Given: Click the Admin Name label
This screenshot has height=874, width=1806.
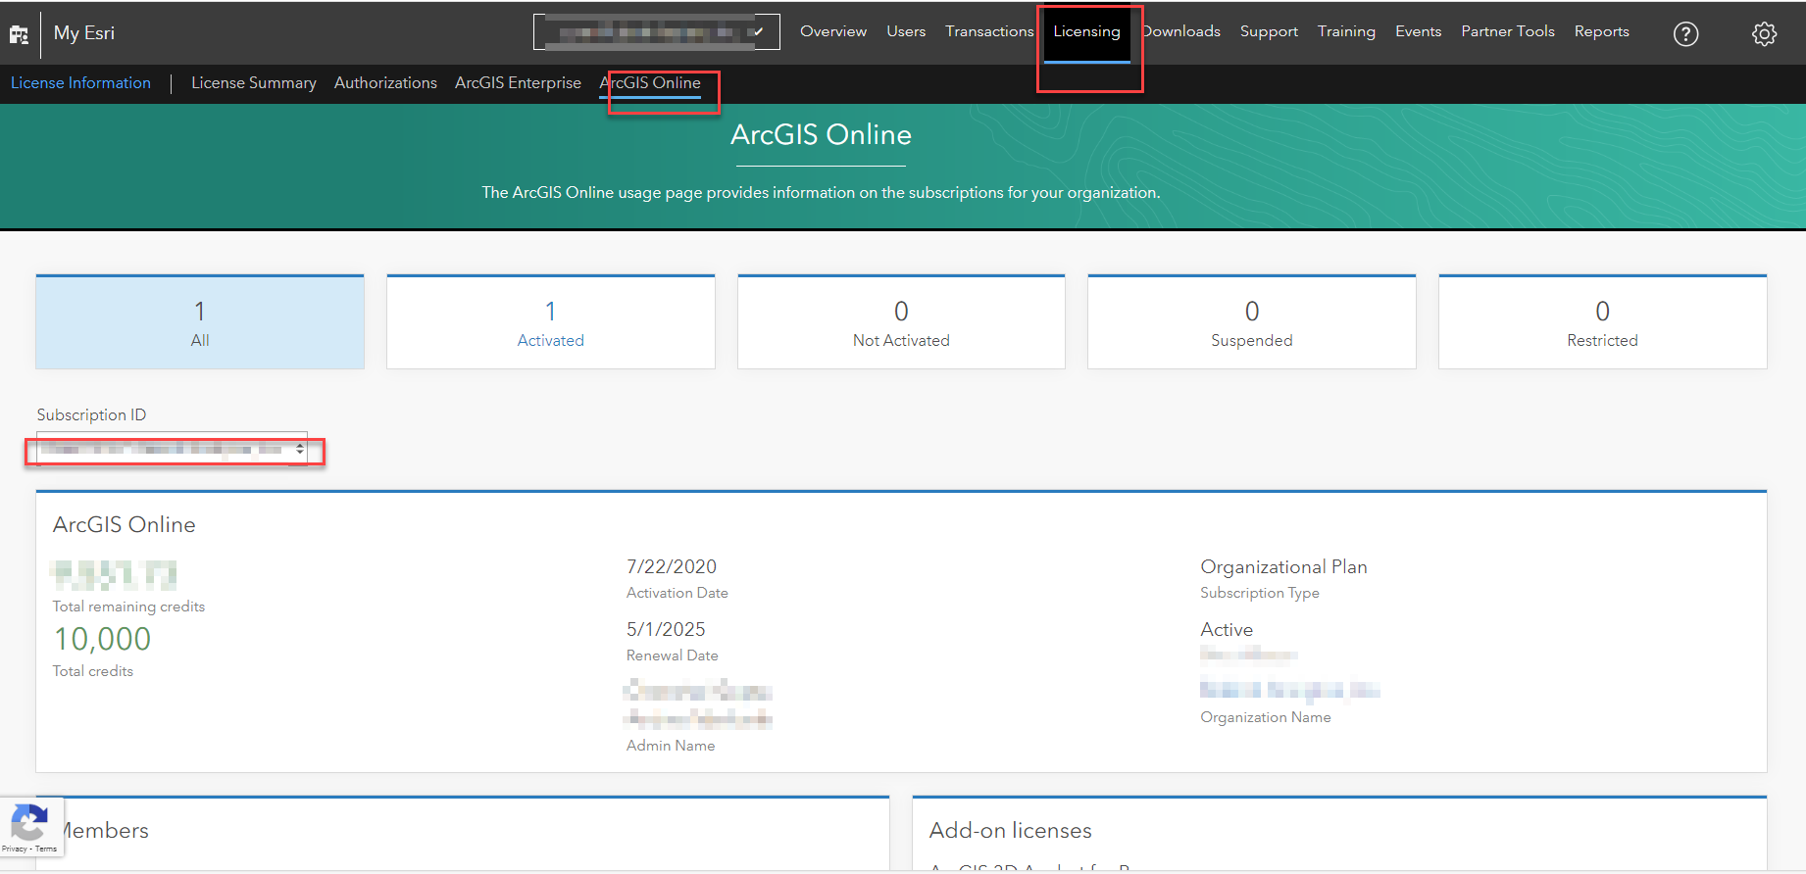Looking at the screenshot, I should coord(671,747).
